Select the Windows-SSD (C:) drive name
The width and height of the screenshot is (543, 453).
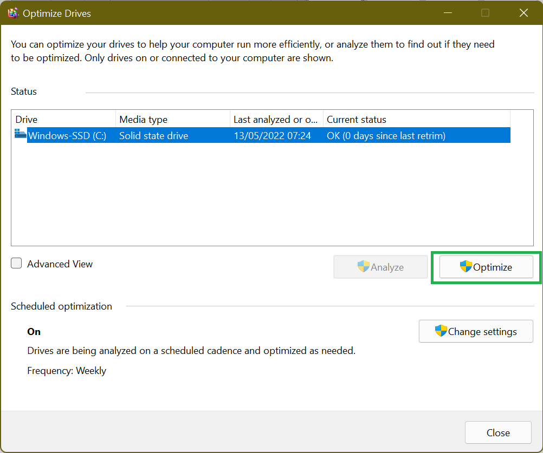tap(67, 136)
